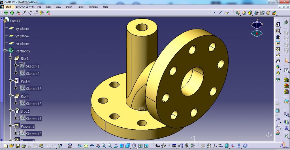This screenshot has height=150, width=290.
Task: Select the yz plane in the tree
Action: pyautogui.click(x=22, y=36)
